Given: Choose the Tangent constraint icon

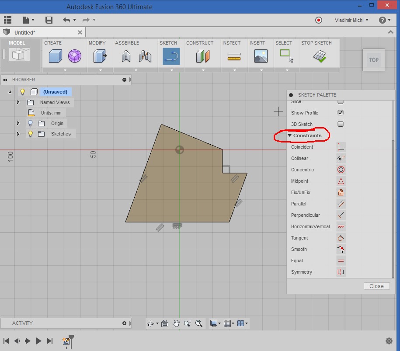Looking at the screenshot, I should pyautogui.click(x=341, y=238).
